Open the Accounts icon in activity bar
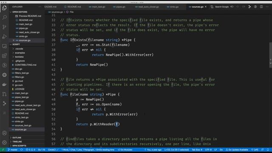The width and height of the screenshot is (272, 153). pos(4,133)
